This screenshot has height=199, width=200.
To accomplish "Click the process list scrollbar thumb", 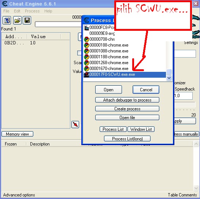I will click(169, 72).
